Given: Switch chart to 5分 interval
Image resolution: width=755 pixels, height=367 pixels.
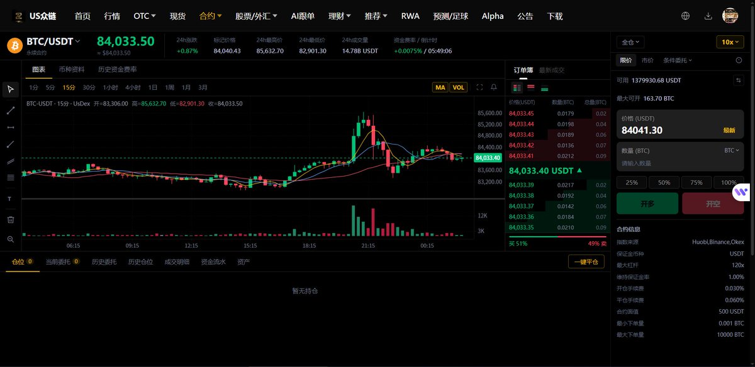Looking at the screenshot, I should (x=50, y=87).
